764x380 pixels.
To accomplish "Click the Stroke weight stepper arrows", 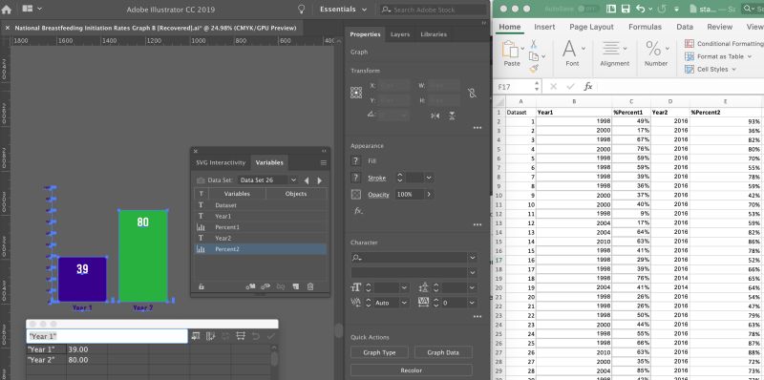I will point(400,178).
